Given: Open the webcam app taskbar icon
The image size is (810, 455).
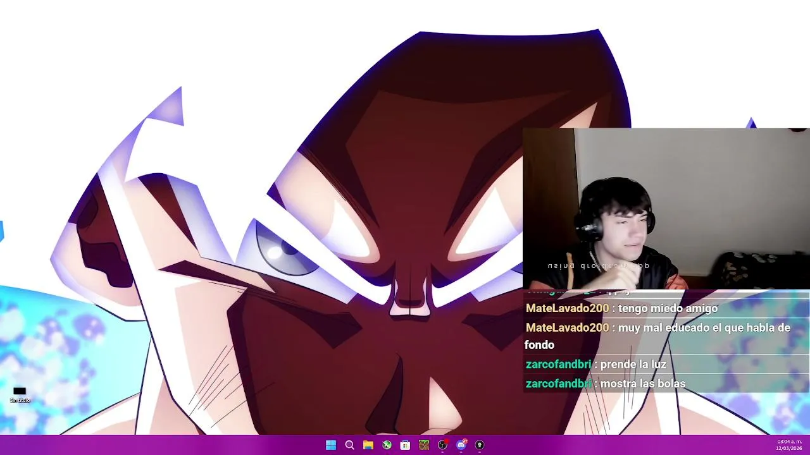Looking at the screenshot, I should tap(480, 445).
